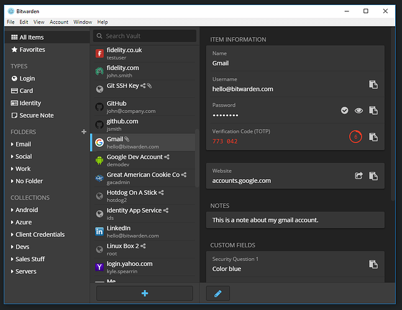Open fidelity.com john.smith item
This screenshot has width=402, height=310.
pos(144,71)
